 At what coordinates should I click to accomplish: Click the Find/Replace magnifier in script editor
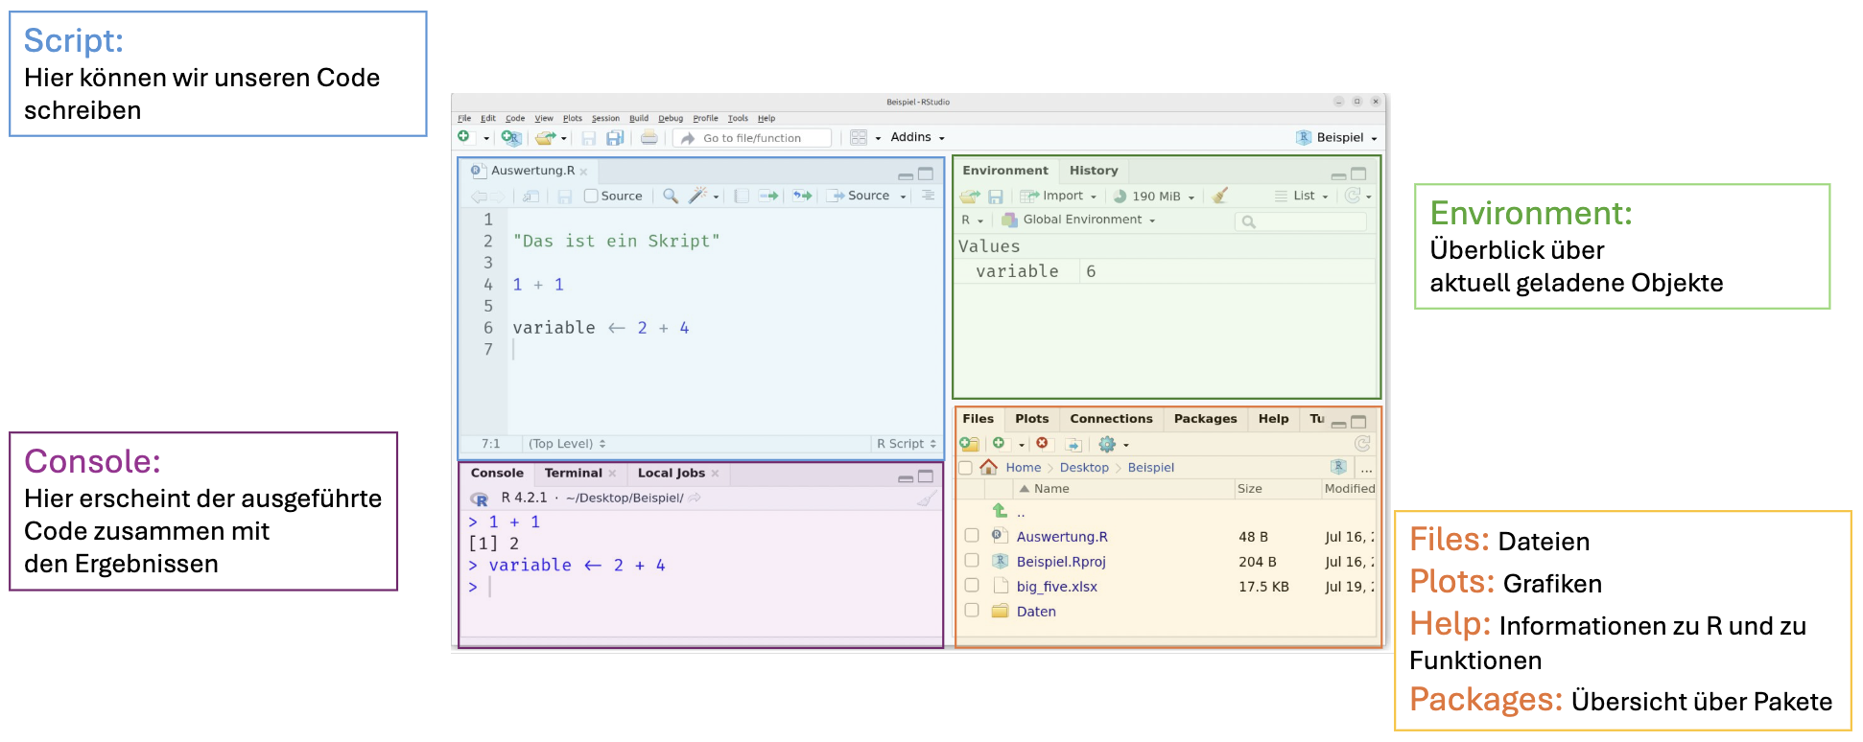point(671,196)
